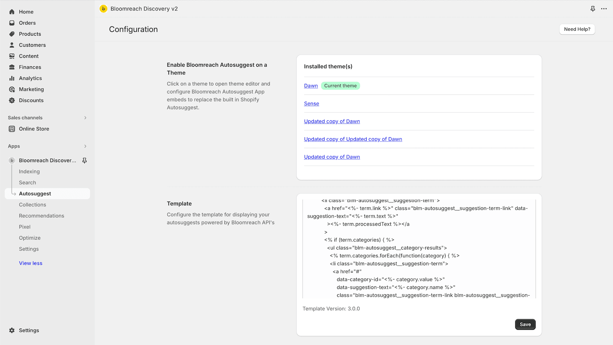Open Orders via its inbox icon
The image size is (613, 345).
tap(12, 23)
